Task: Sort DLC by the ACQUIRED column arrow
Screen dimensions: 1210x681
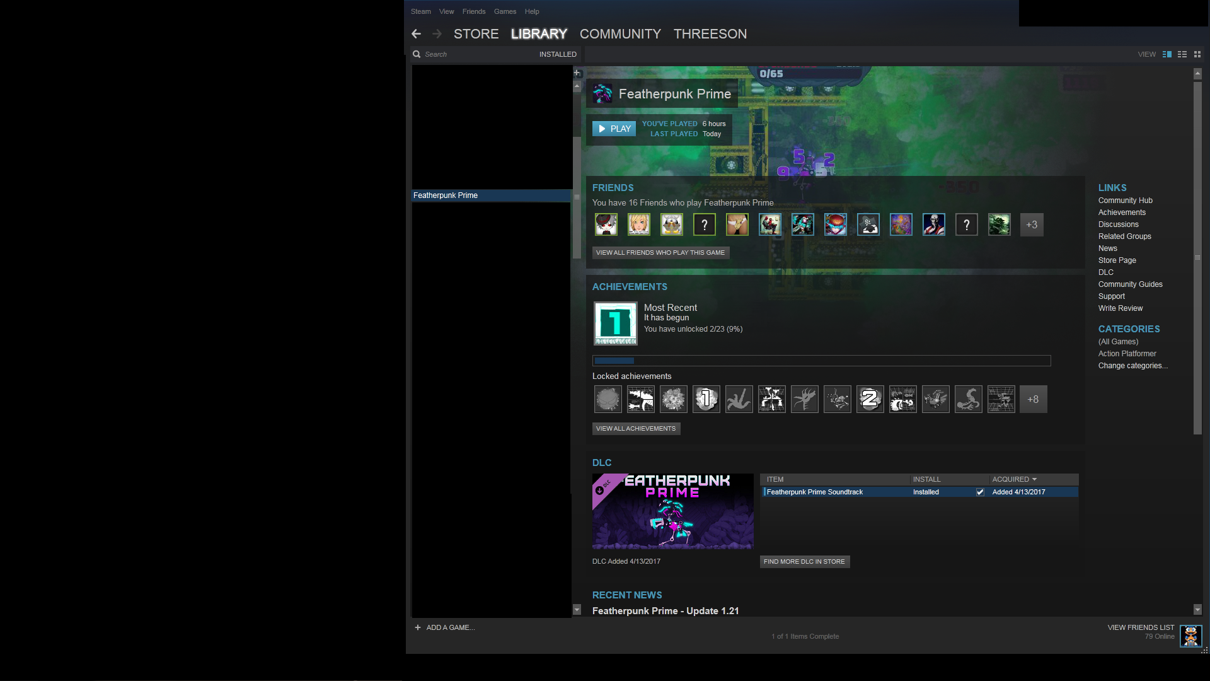Action: [1034, 479]
